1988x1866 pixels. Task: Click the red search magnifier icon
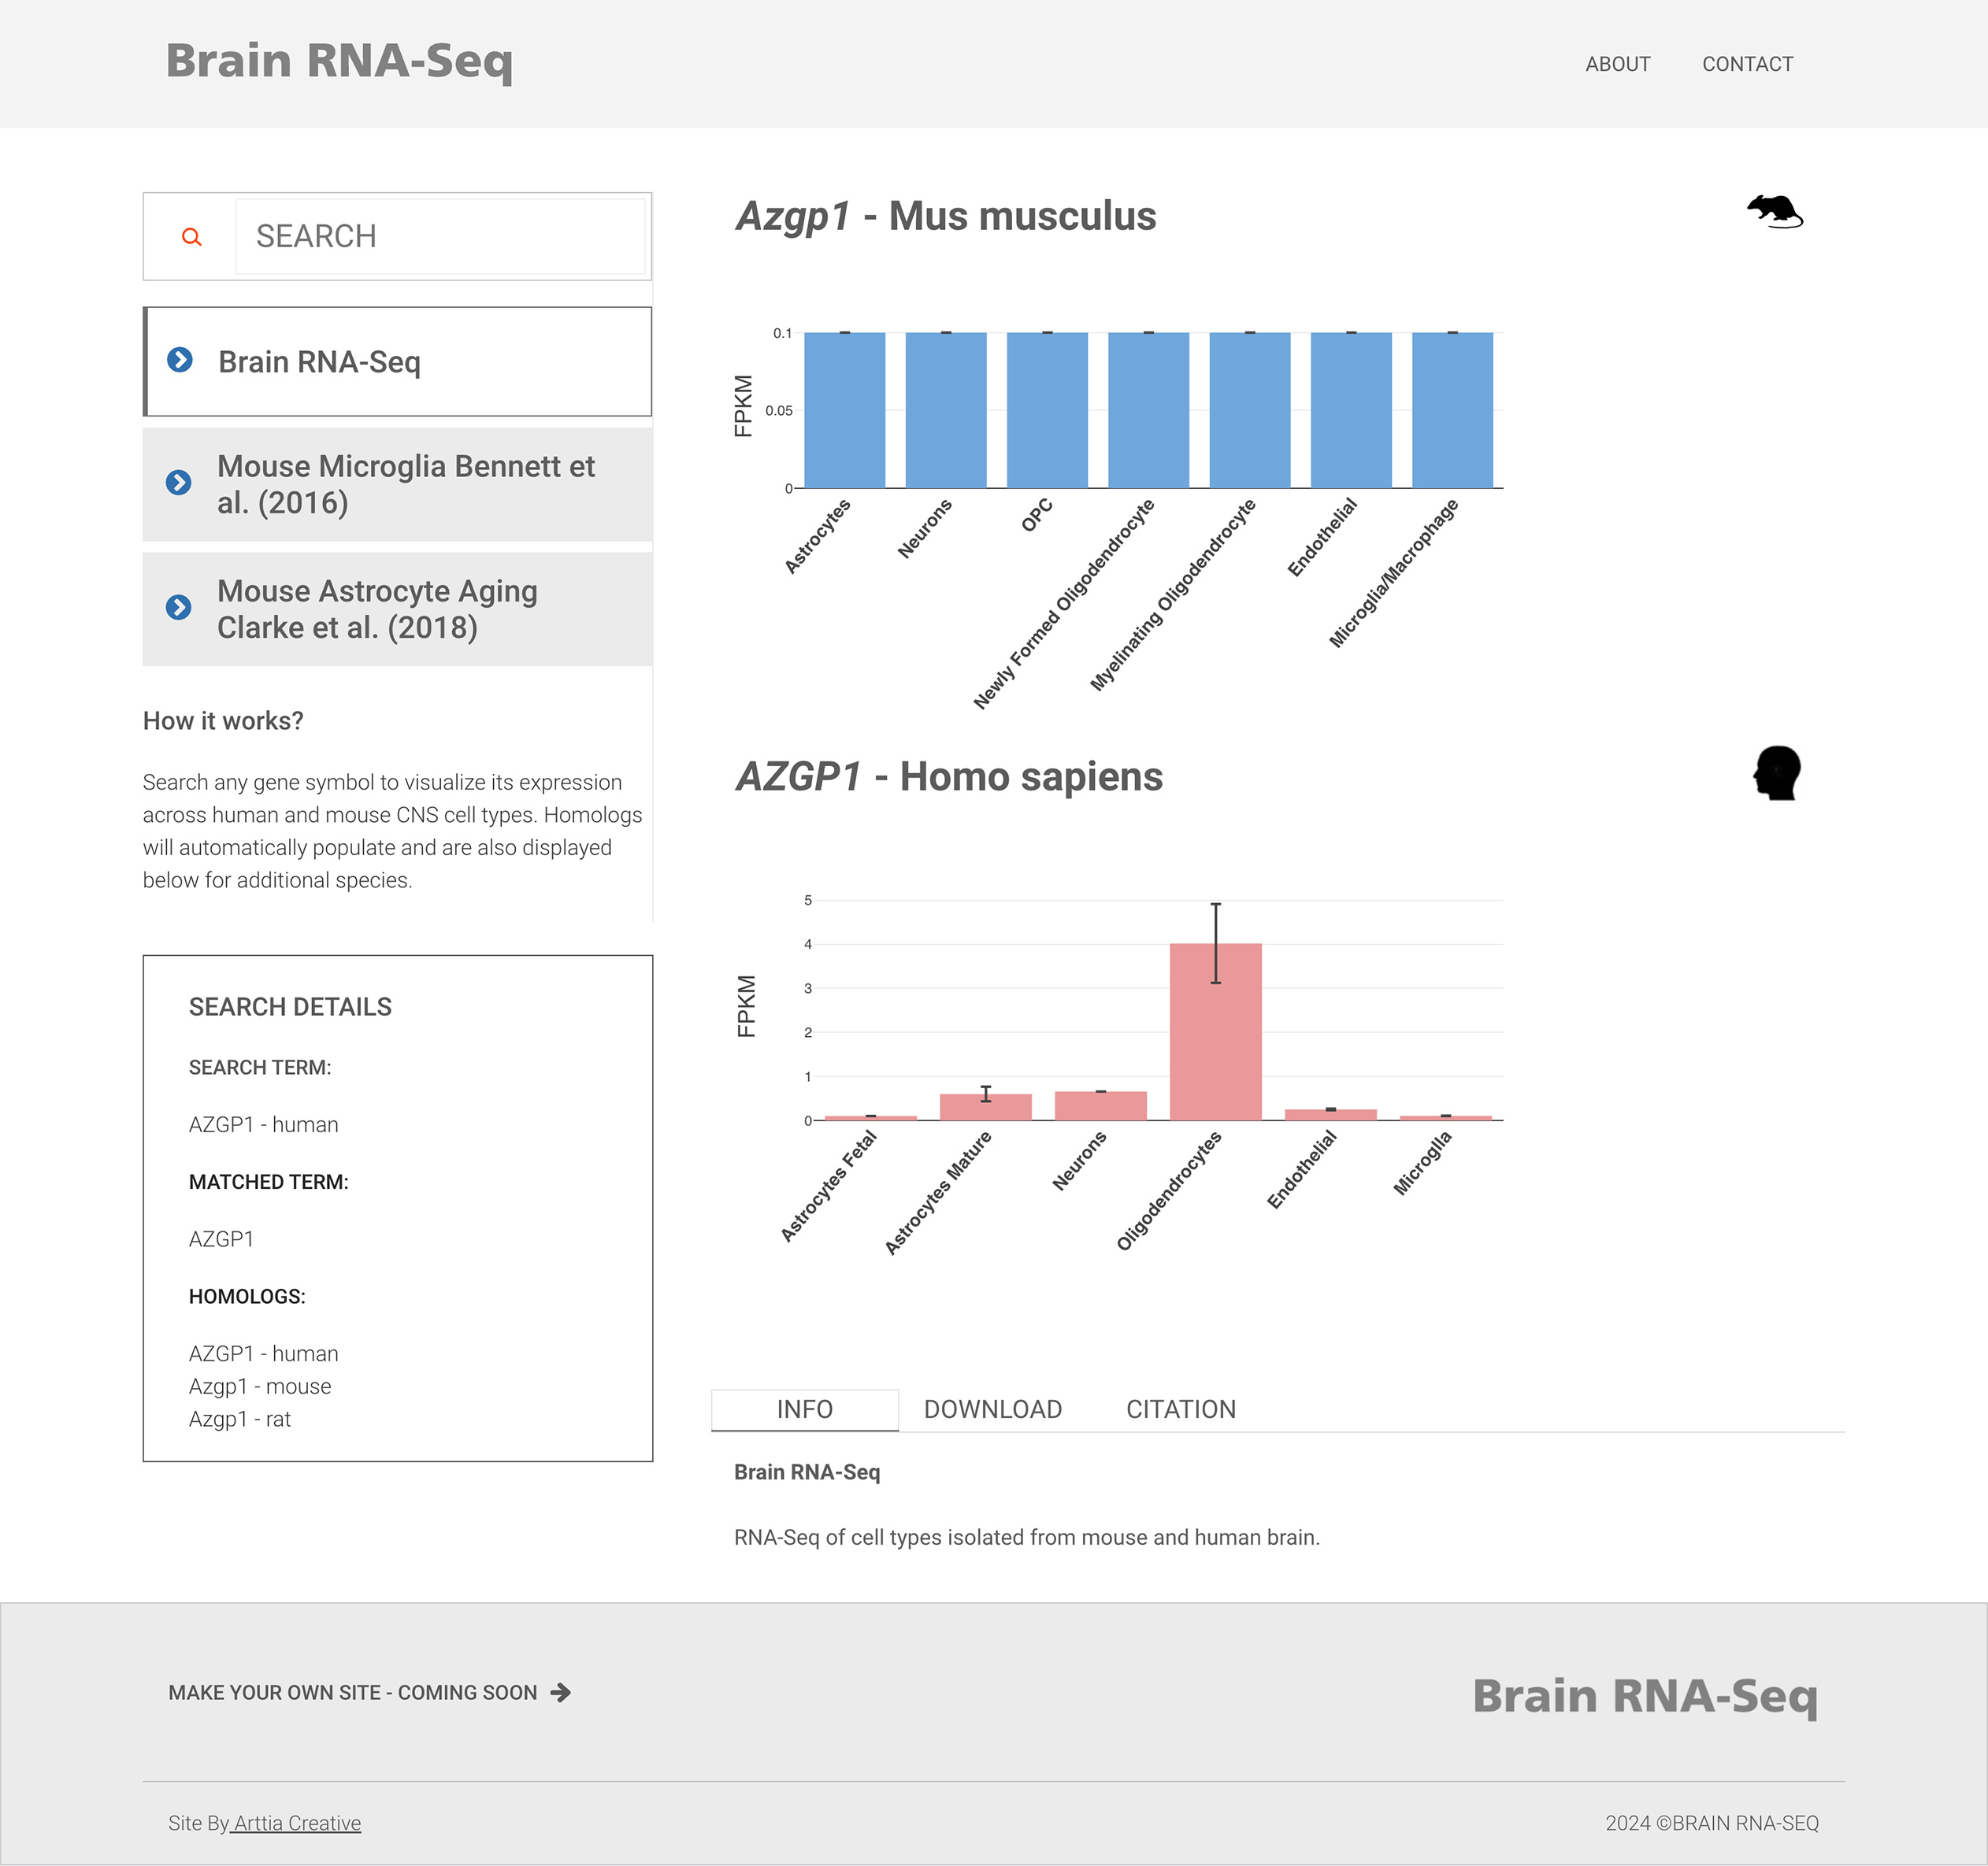pos(191,237)
